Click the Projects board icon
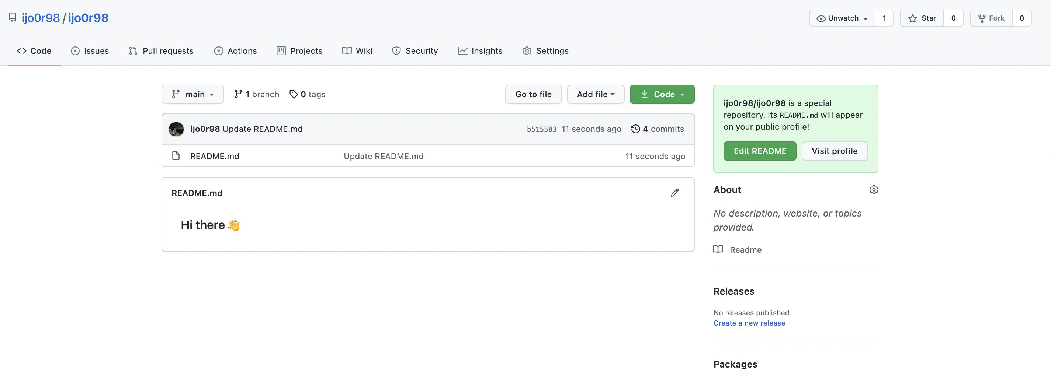 tap(281, 51)
